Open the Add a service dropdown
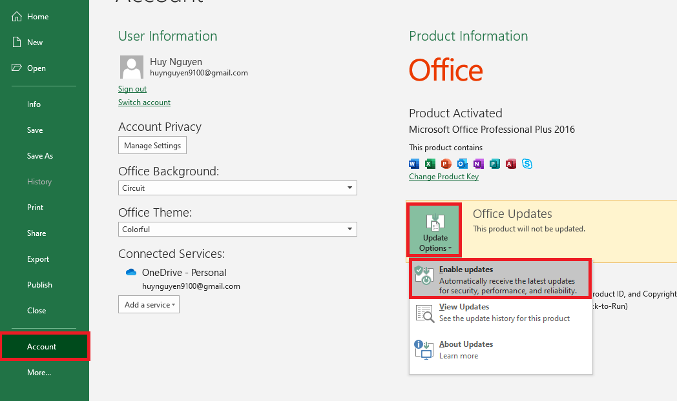 149,305
